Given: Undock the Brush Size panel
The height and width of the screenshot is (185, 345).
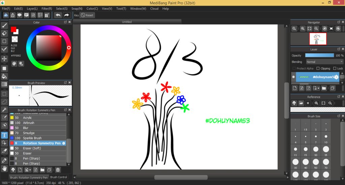Looking at the screenshot, I should (339, 116).
